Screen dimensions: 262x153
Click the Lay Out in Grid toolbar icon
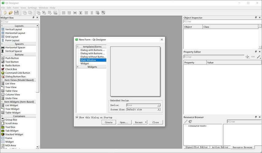pos(86,13)
